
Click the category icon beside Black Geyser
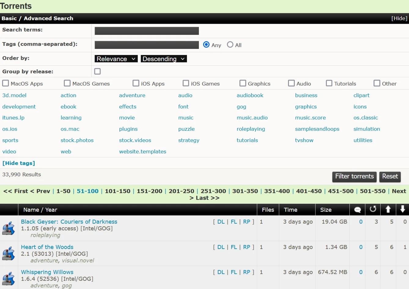9,228
